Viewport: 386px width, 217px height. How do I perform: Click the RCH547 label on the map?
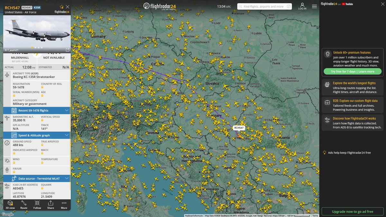[239, 128]
